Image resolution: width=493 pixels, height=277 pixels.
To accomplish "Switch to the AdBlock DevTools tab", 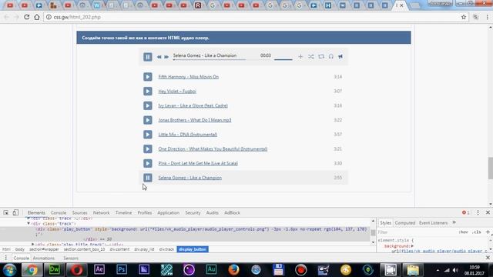I will click(232, 212).
